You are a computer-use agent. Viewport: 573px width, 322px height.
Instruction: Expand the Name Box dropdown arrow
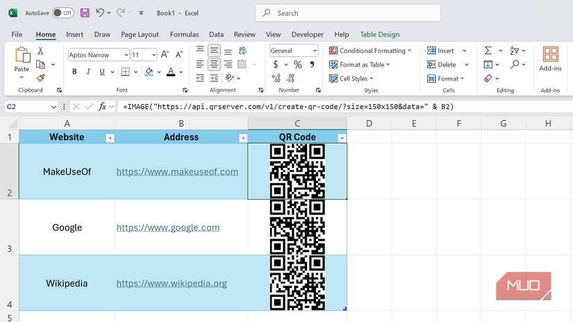(53, 107)
